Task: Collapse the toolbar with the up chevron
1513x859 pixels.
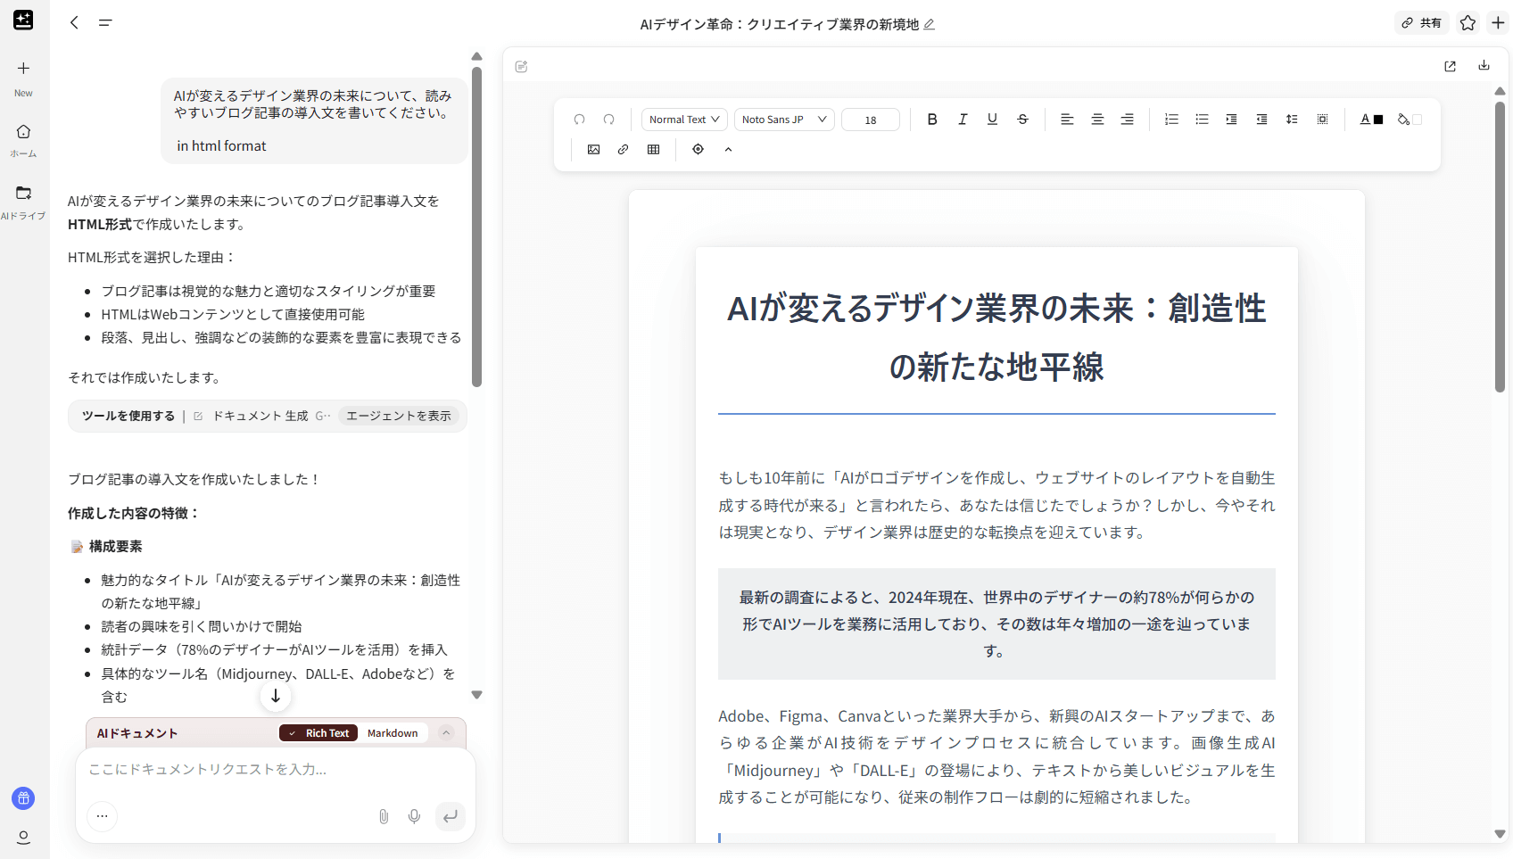Action: (x=728, y=150)
